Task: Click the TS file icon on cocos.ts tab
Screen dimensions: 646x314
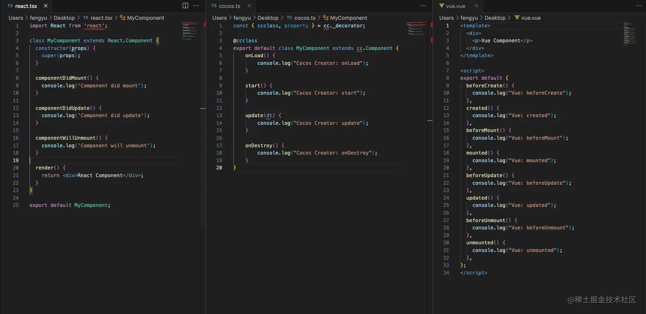Action: click(214, 6)
